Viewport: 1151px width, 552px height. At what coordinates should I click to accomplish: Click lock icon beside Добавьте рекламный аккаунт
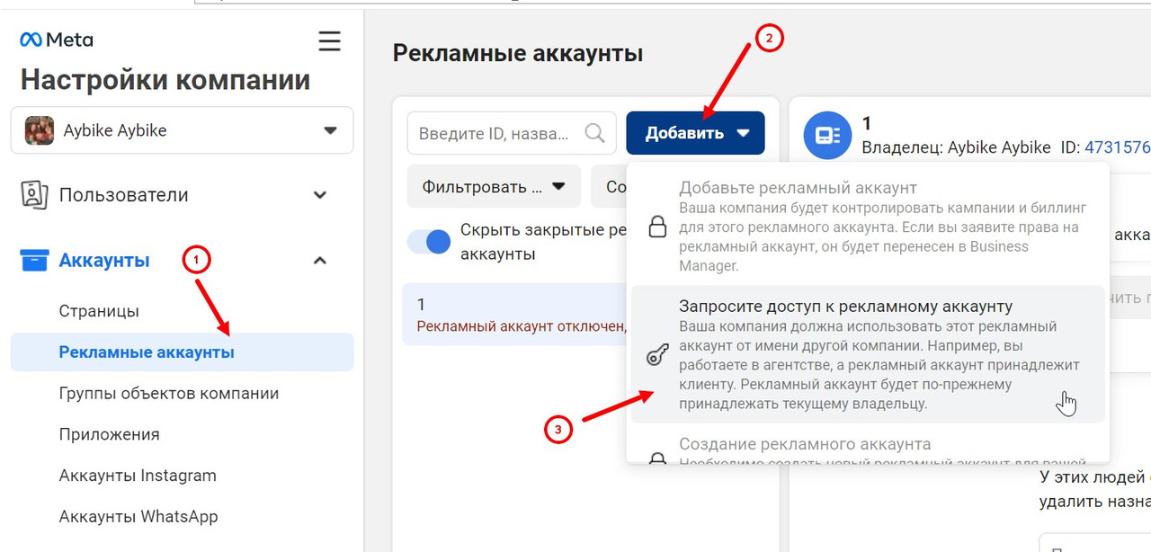pyautogui.click(x=657, y=227)
